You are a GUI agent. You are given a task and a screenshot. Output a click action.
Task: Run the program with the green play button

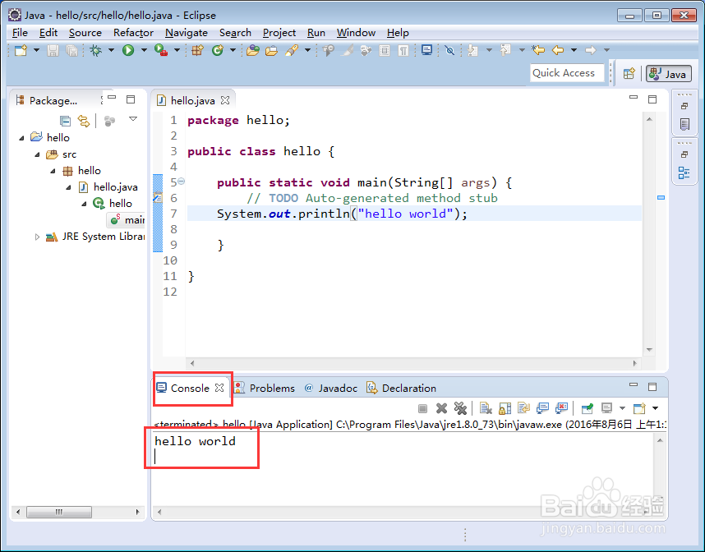tap(128, 50)
